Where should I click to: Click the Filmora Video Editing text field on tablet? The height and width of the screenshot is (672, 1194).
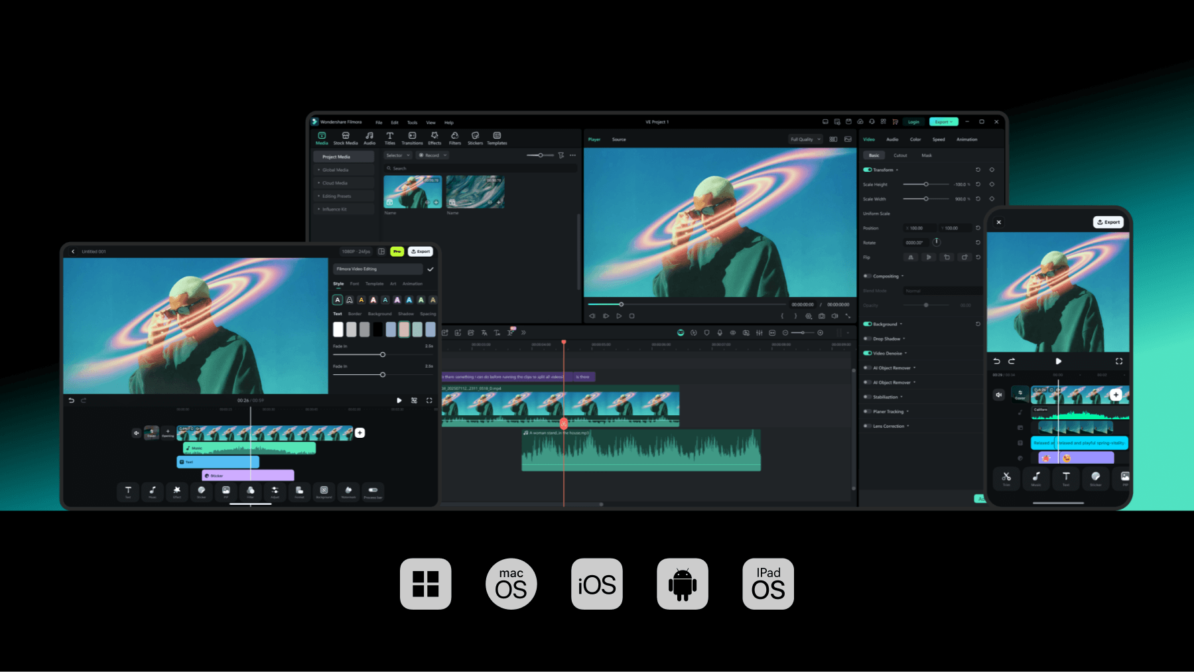pyautogui.click(x=378, y=269)
